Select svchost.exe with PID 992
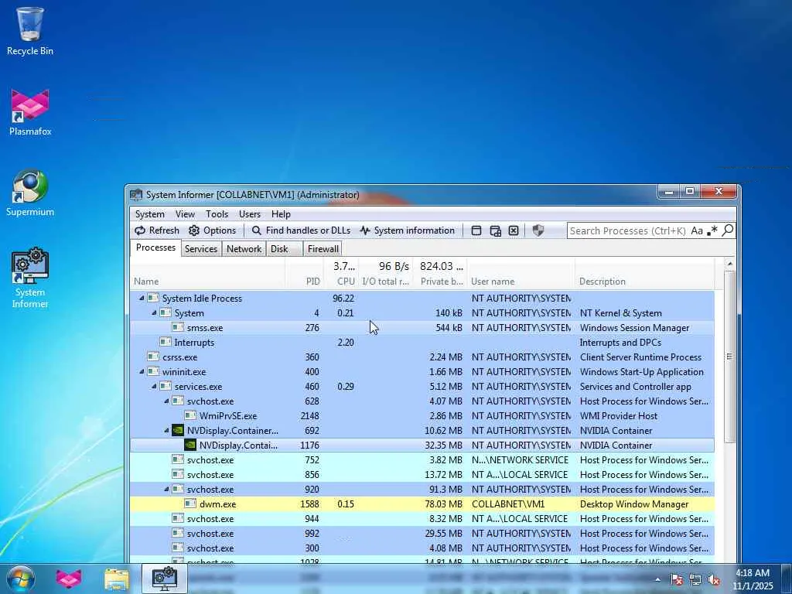 [422, 534]
